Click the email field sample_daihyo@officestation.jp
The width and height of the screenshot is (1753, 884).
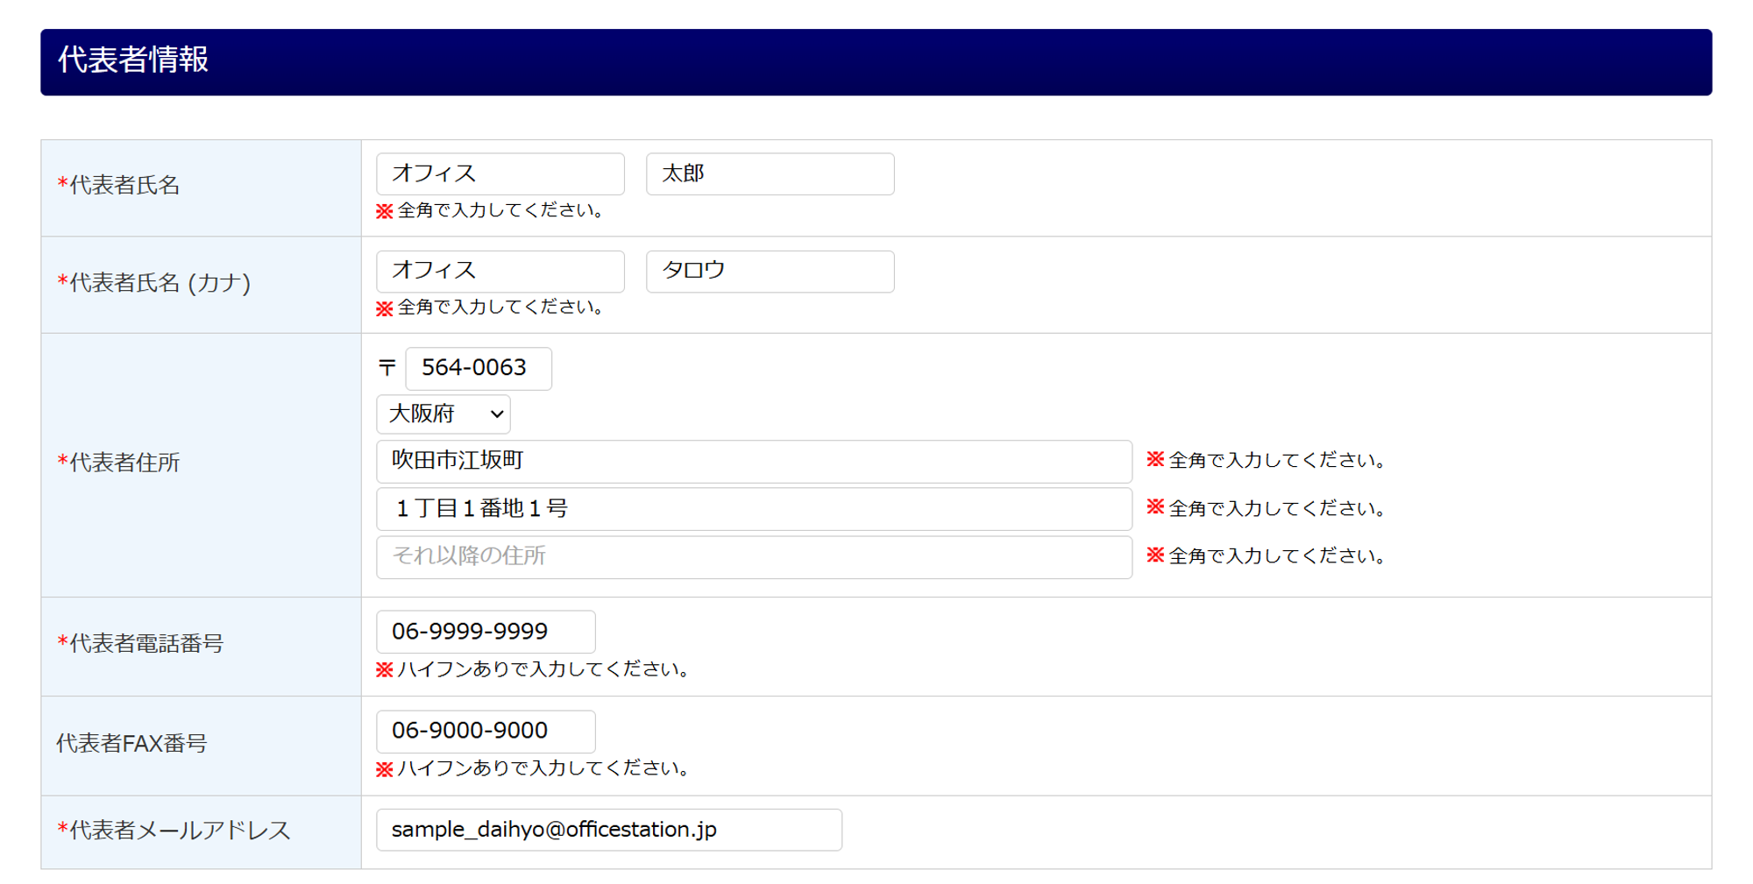(609, 830)
